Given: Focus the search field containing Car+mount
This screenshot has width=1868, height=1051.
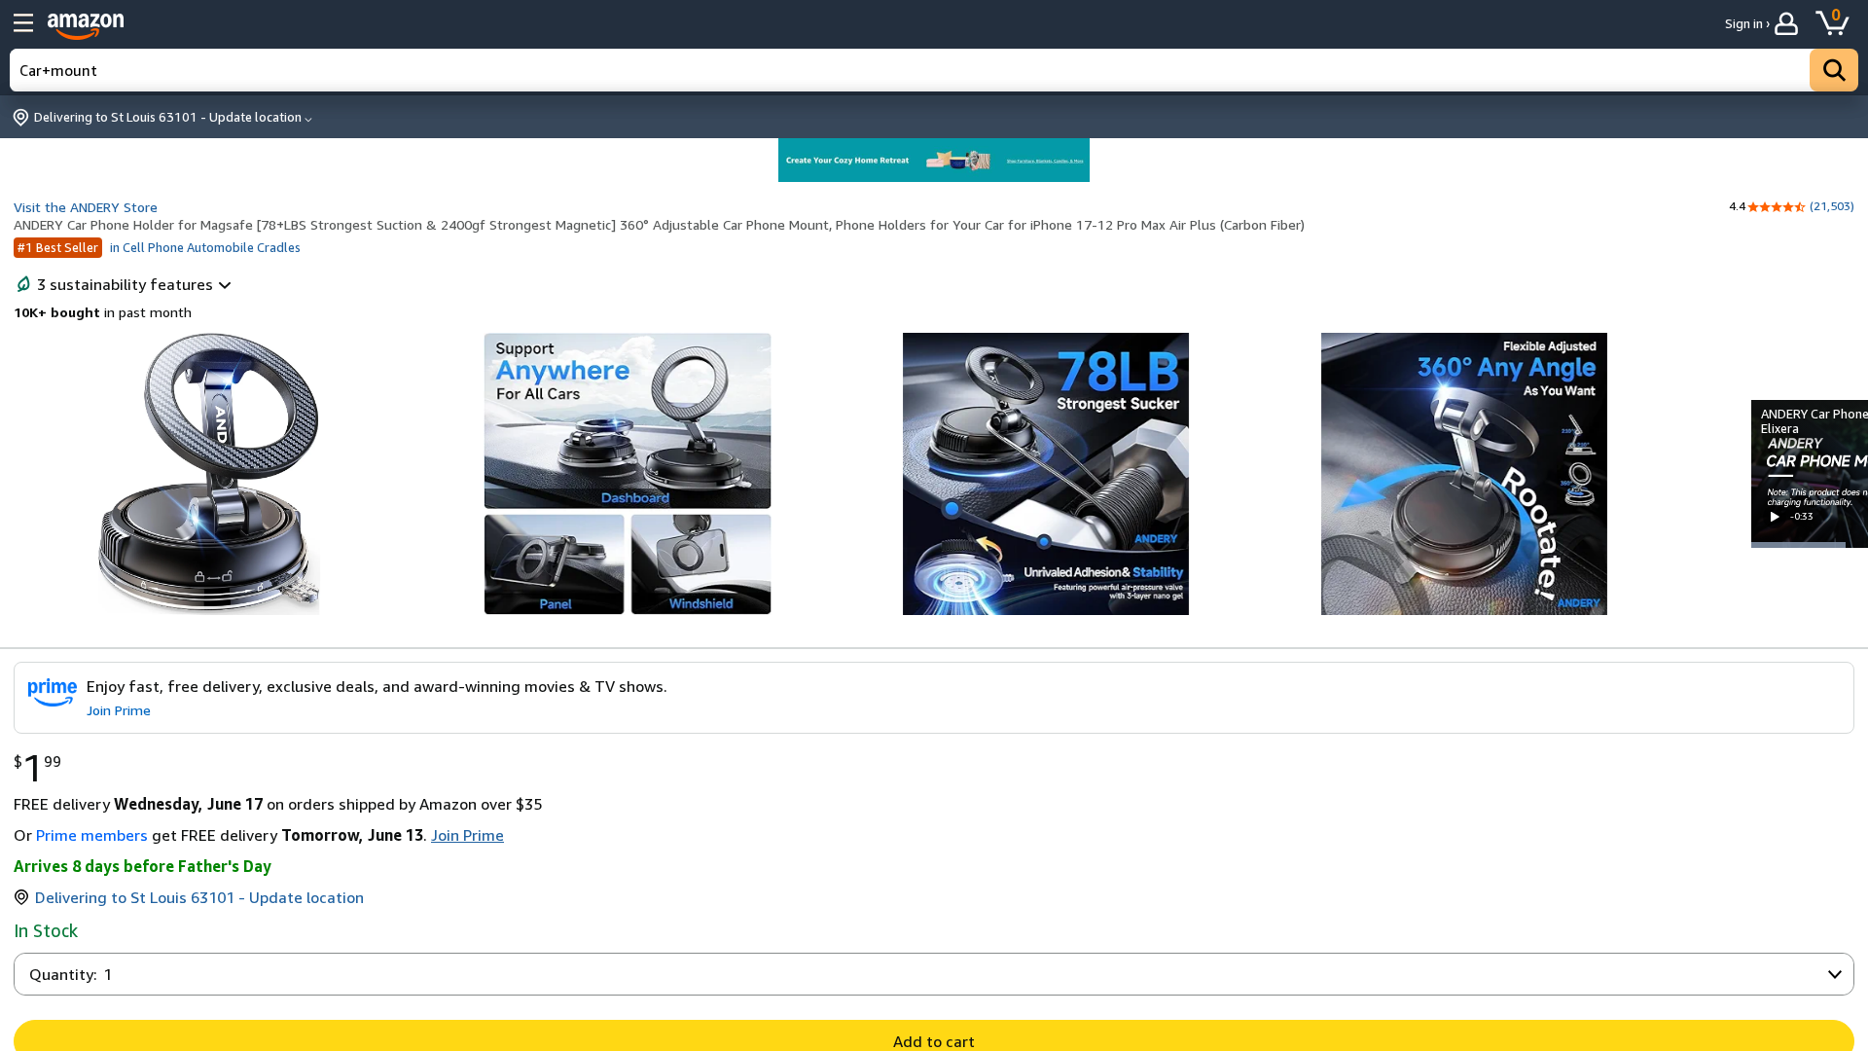Looking at the screenshot, I should [x=910, y=70].
